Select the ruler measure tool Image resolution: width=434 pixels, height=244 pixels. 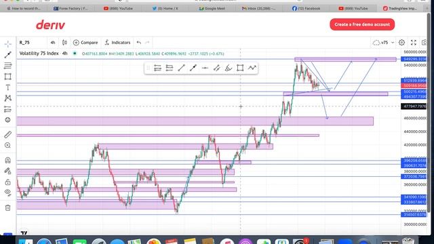(7, 135)
